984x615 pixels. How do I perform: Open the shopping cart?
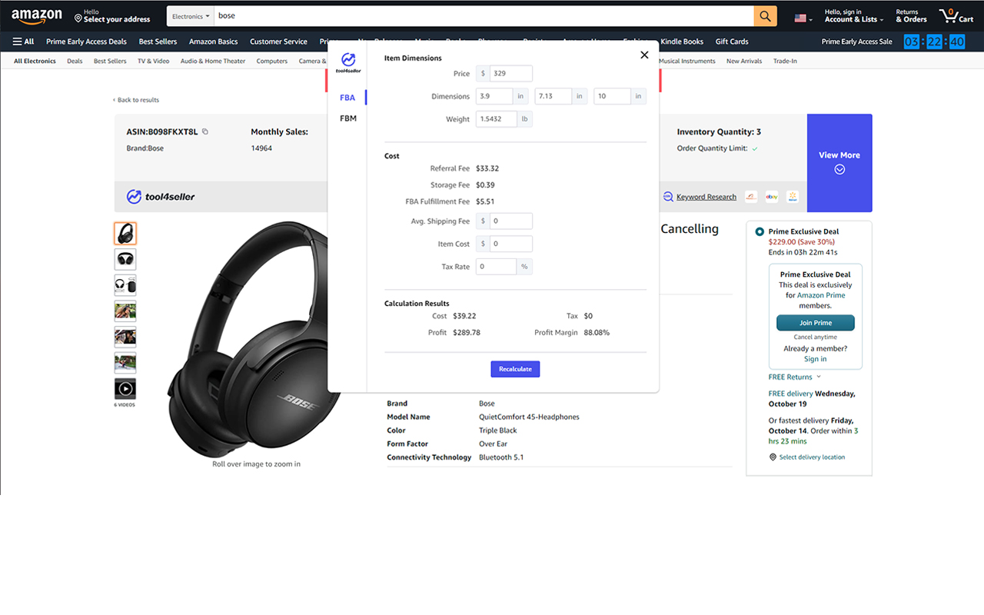tap(956, 16)
